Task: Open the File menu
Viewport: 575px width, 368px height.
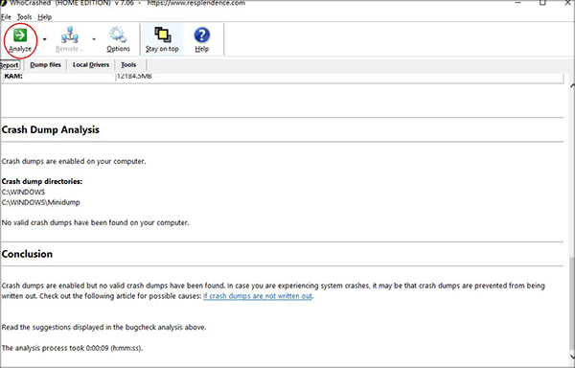Action: [6, 17]
